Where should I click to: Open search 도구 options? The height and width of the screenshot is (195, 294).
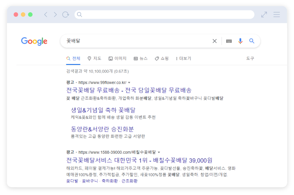pyautogui.click(x=250, y=58)
